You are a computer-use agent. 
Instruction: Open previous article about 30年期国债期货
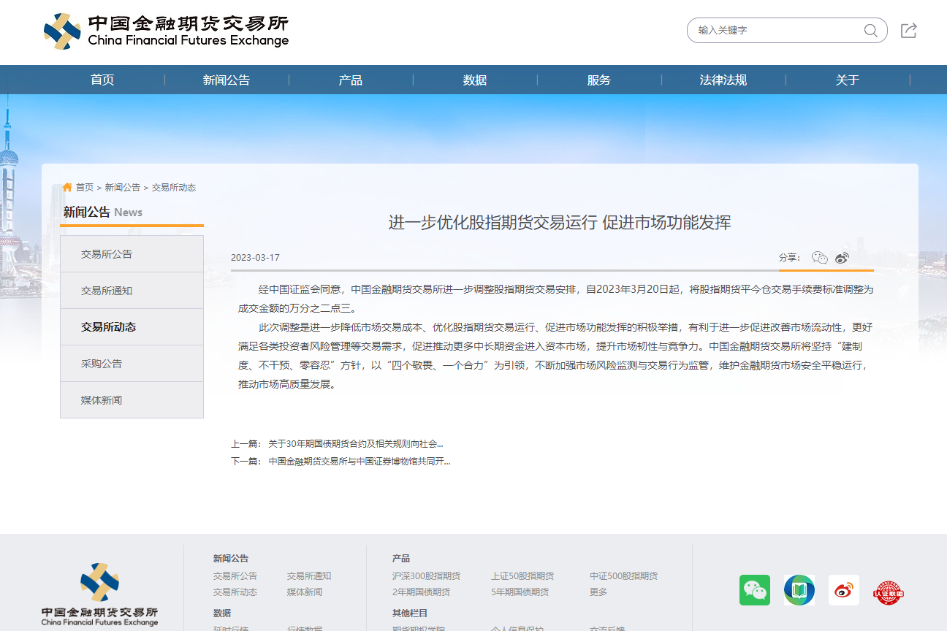pos(355,443)
